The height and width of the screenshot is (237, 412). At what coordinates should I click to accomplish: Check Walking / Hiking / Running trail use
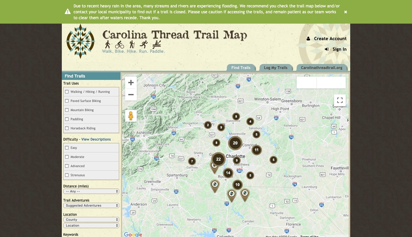[x=67, y=92]
